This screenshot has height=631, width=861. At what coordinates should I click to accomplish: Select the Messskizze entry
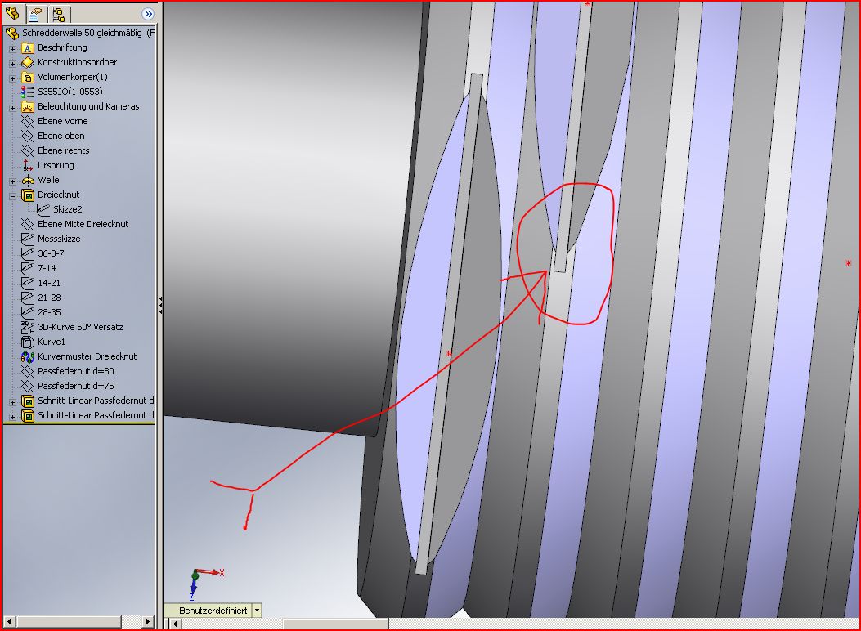[59, 239]
